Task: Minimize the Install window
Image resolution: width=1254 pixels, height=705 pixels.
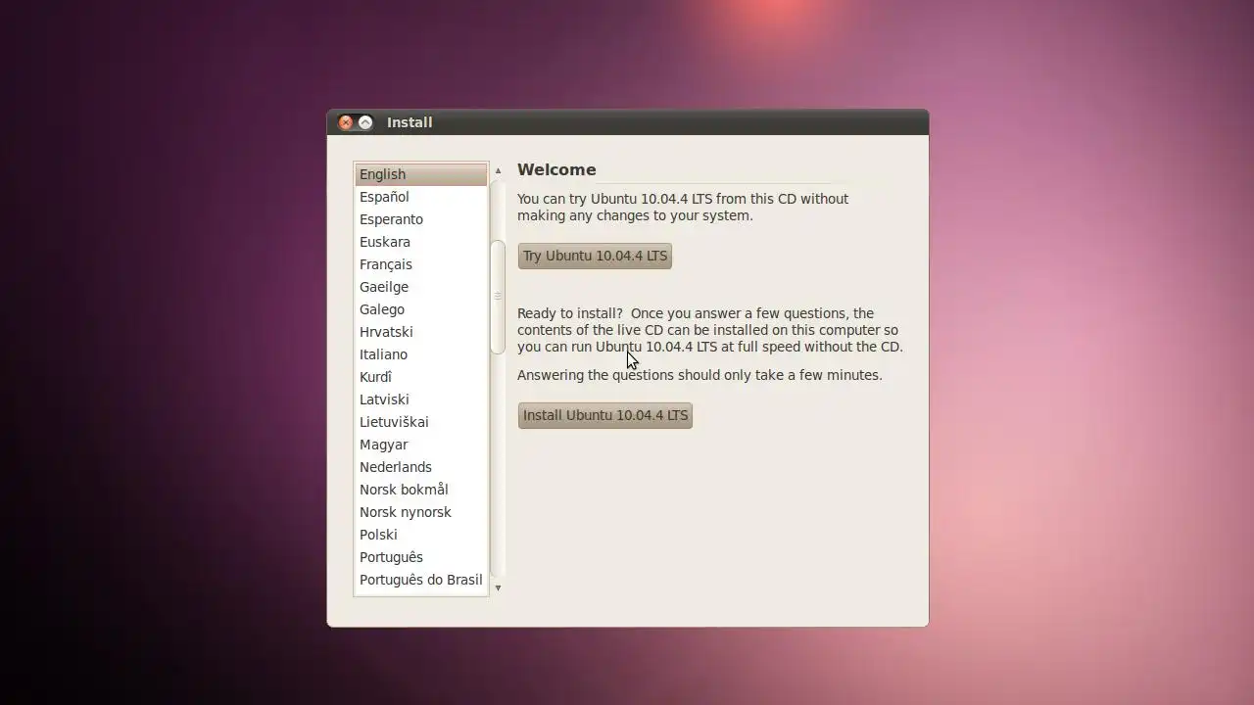Action: click(x=365, y=122)
